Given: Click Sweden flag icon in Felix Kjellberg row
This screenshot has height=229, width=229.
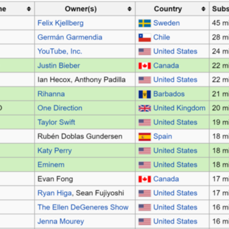Looking at the screenshot, I should tap(145, 23).
